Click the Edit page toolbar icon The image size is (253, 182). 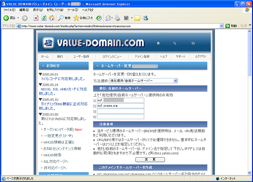point(126,18)
